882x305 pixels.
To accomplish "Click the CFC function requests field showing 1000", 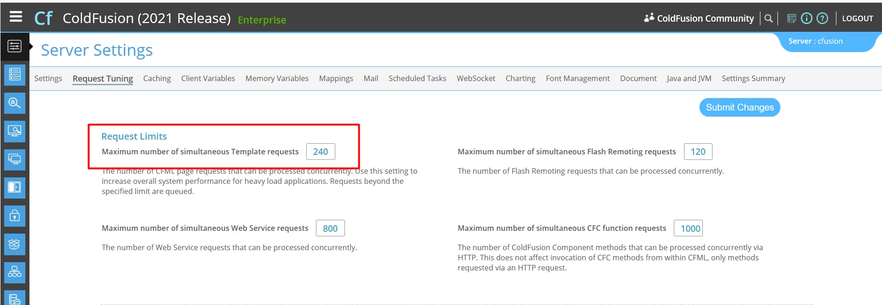I will click(x=689, y=228).
